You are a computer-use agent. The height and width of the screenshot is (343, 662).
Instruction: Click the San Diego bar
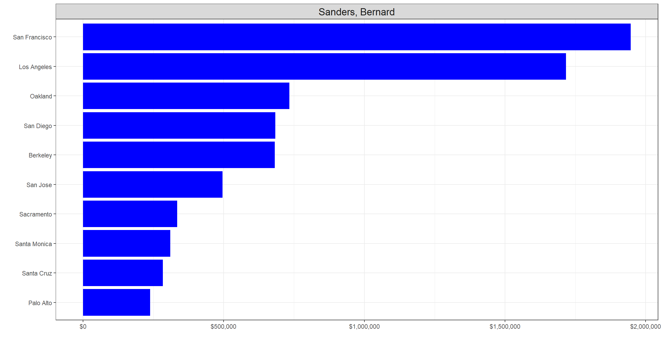(x=179, y=125)
